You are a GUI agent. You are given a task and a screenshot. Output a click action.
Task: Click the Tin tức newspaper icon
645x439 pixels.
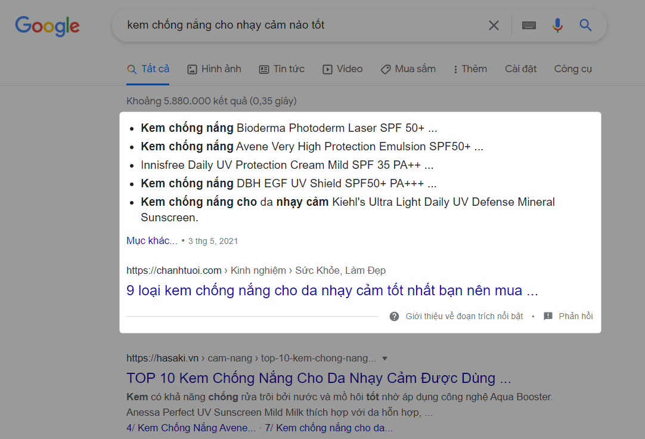pyautogui.click(x=264, y=70)
